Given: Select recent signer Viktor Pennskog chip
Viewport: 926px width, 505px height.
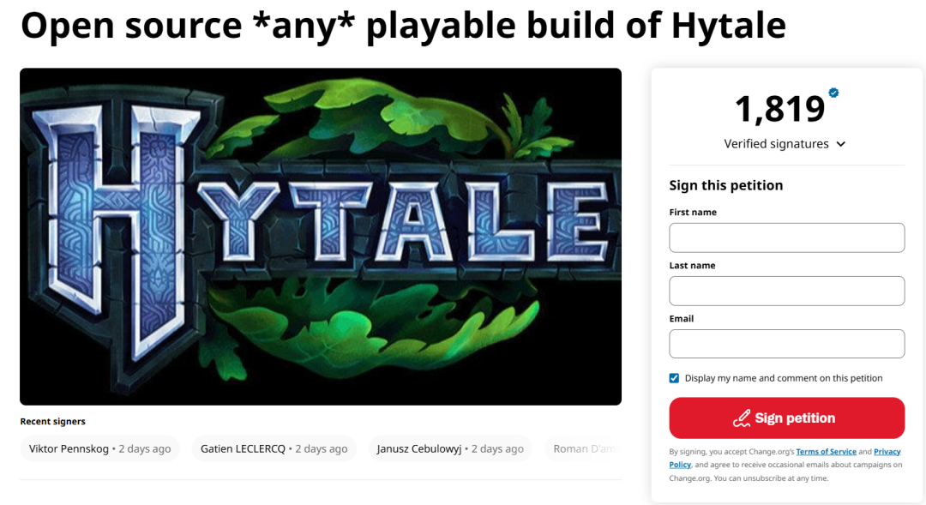Looking at the screenshot, I should [99, 448].
